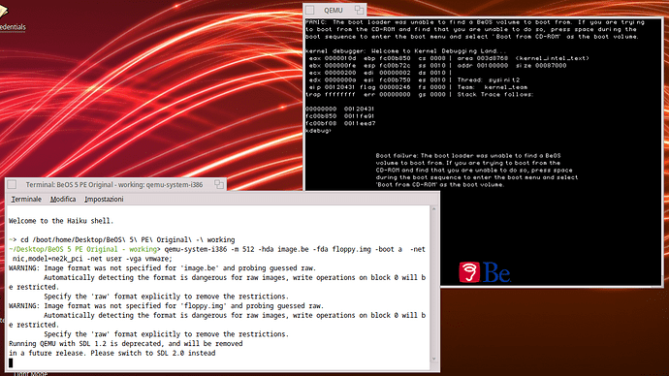Viewport: 669px width, 376px height.
Task: Select the QEMU window title tab
Action: (x=334, y=11)
